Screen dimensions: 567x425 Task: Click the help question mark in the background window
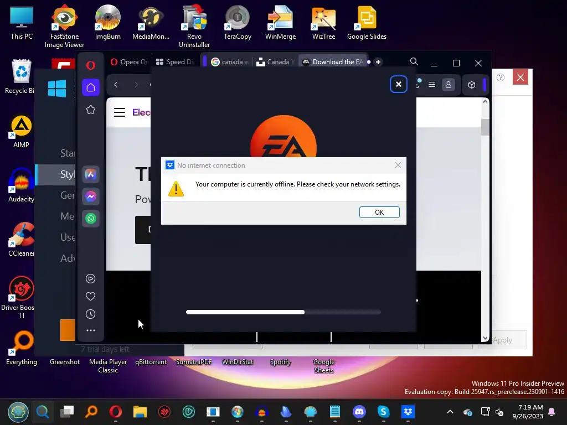pos(501,77)
